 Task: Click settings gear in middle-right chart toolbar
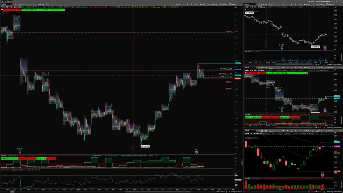pos(296,67)
